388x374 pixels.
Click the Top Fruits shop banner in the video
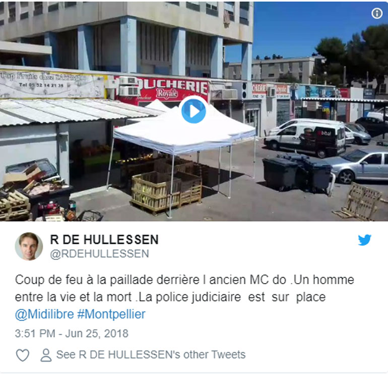(52, 83)
